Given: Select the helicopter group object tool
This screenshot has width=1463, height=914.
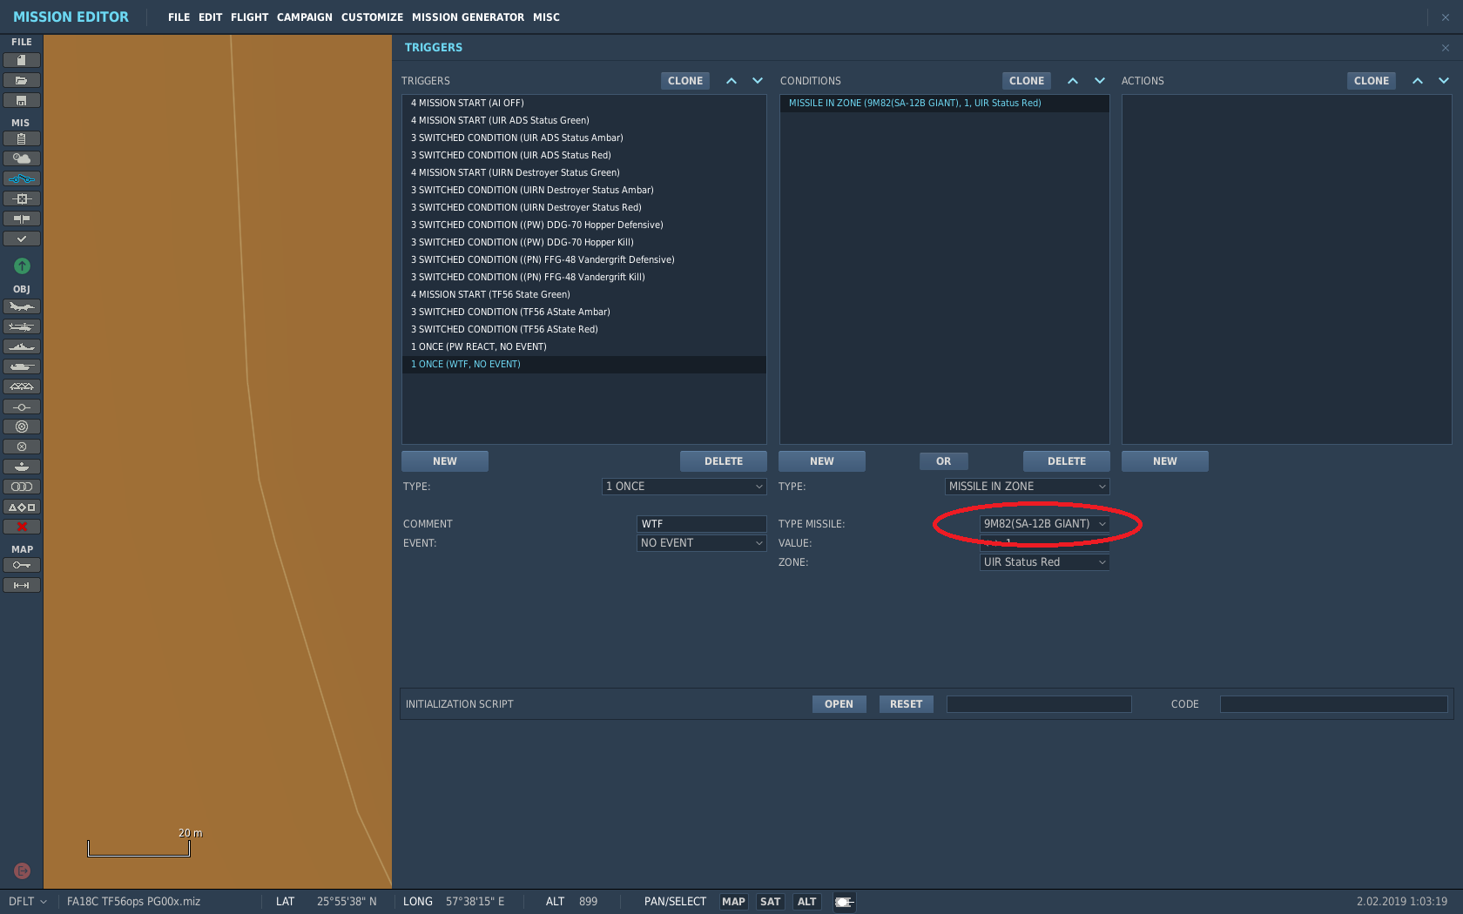Looking at the screenshot, I should click(x=22, y=326).
